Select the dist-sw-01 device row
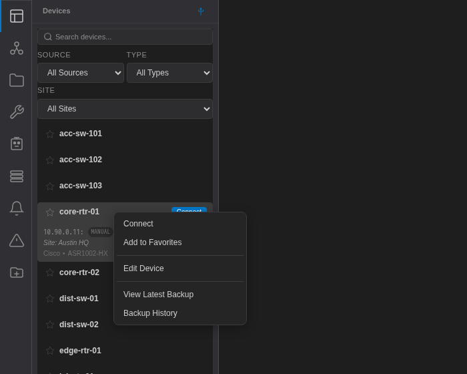 click(x=75, y=299)
